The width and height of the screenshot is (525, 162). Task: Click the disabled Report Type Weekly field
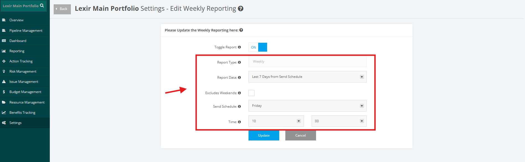click(x=307, y=62)
